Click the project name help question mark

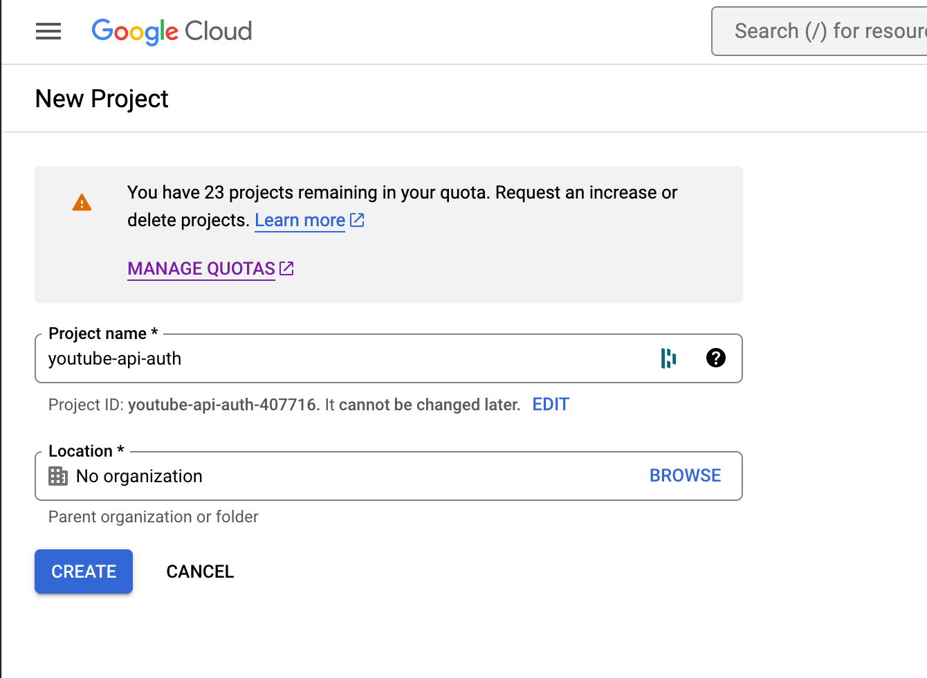point(716,358)
